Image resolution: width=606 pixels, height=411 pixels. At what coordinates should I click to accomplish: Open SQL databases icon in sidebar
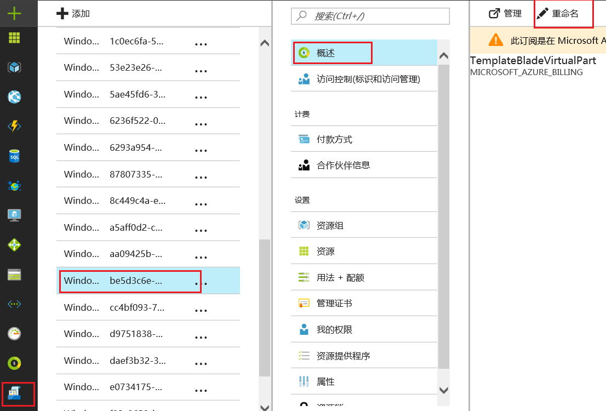click(14, 156)
